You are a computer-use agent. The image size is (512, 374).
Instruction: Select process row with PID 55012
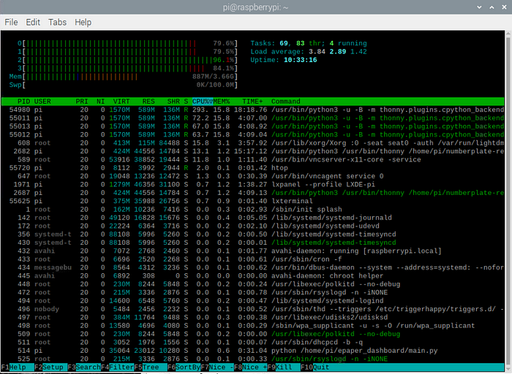253,134
